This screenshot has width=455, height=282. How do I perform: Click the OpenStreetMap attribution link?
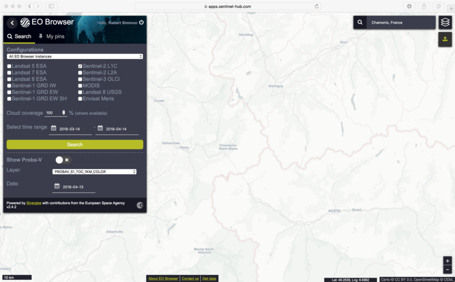pos(426,279)
